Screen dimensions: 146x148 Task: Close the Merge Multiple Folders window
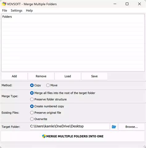tap(140, 4)
